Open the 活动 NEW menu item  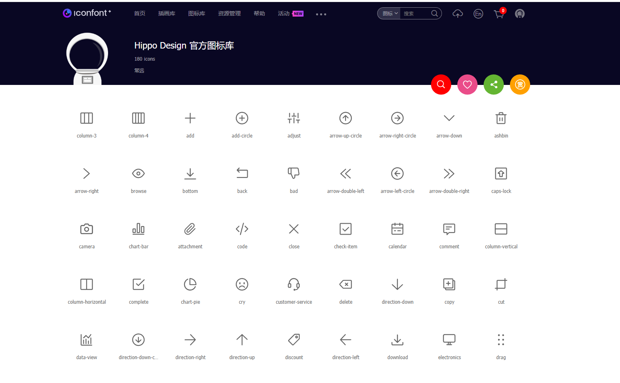291,14
